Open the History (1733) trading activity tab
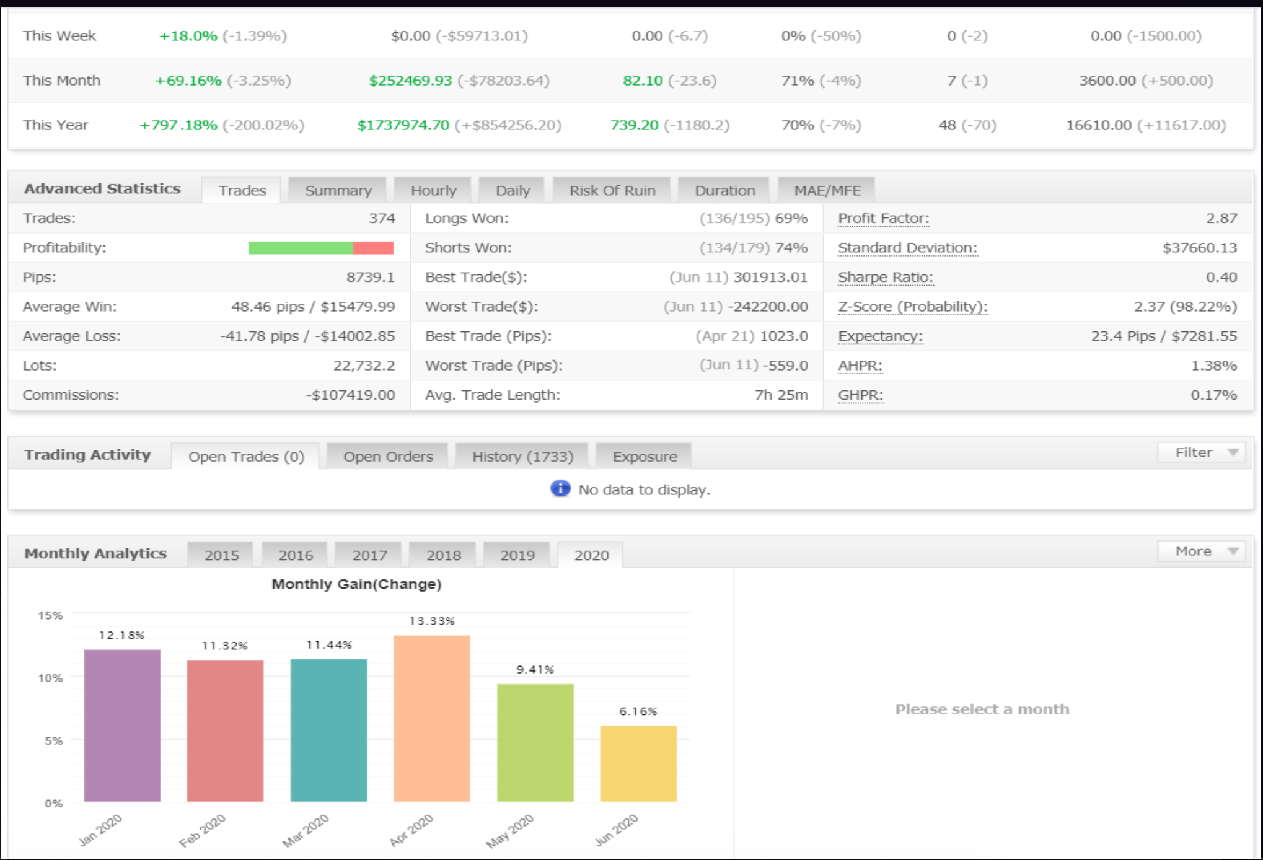Viewport: 1263px width, 860px height. [x=522, y=456]
